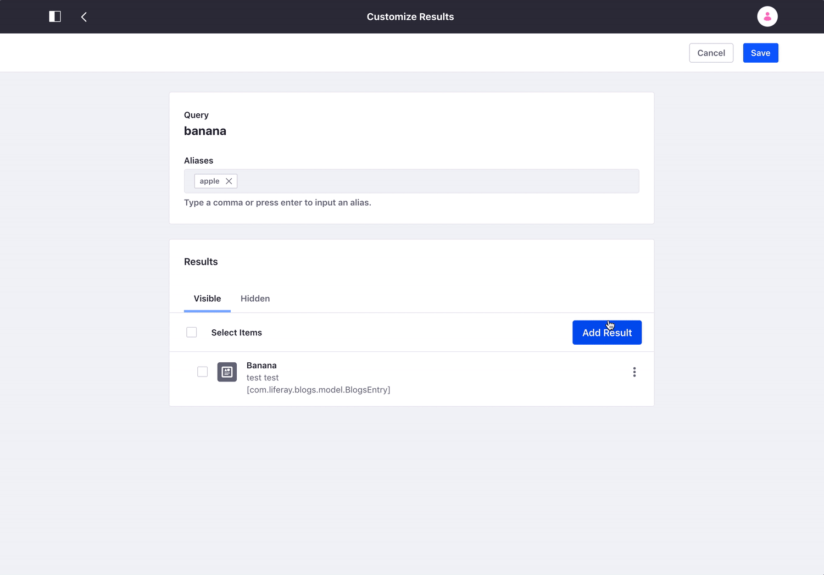
Task: Click the apple alias chip label
Action: pyautogui.click(x=209, y=181)
